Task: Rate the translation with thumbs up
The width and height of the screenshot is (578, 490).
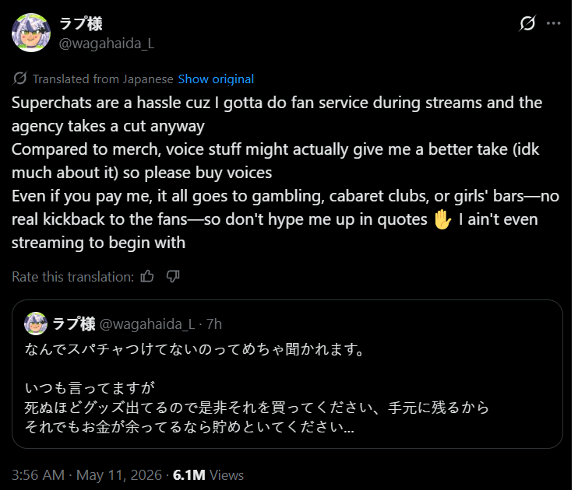Action: click(147, 276)
